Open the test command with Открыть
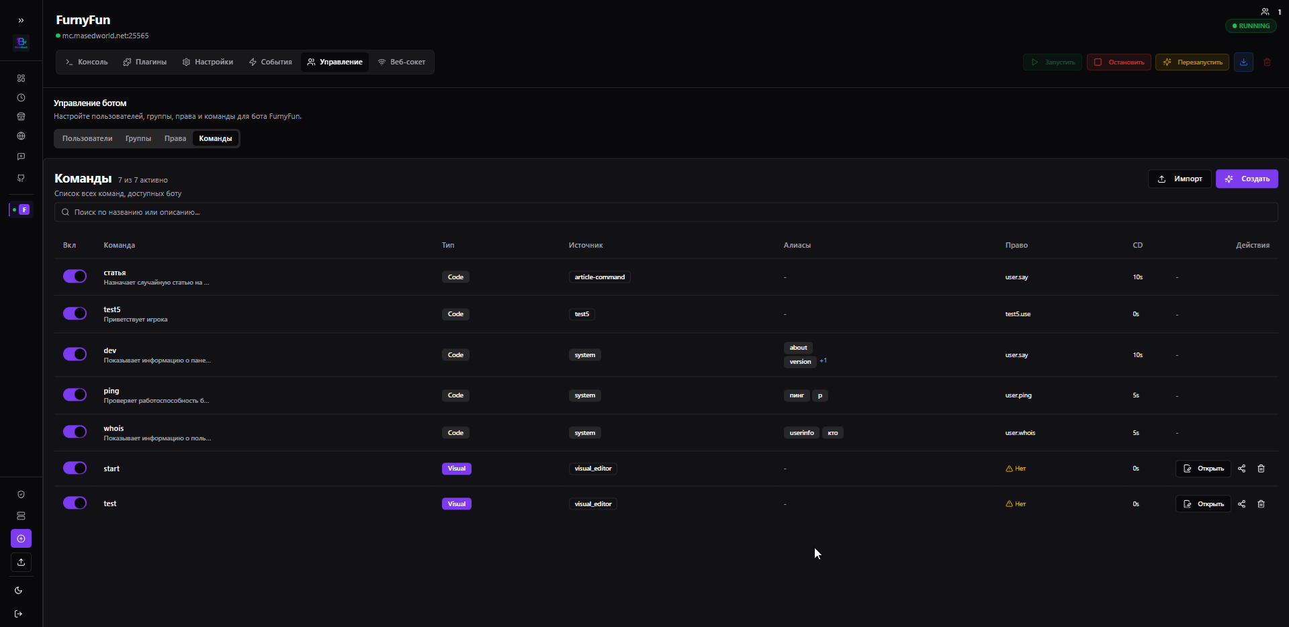This screenshot has width=1289, height=627. (x=1203, y=504)
